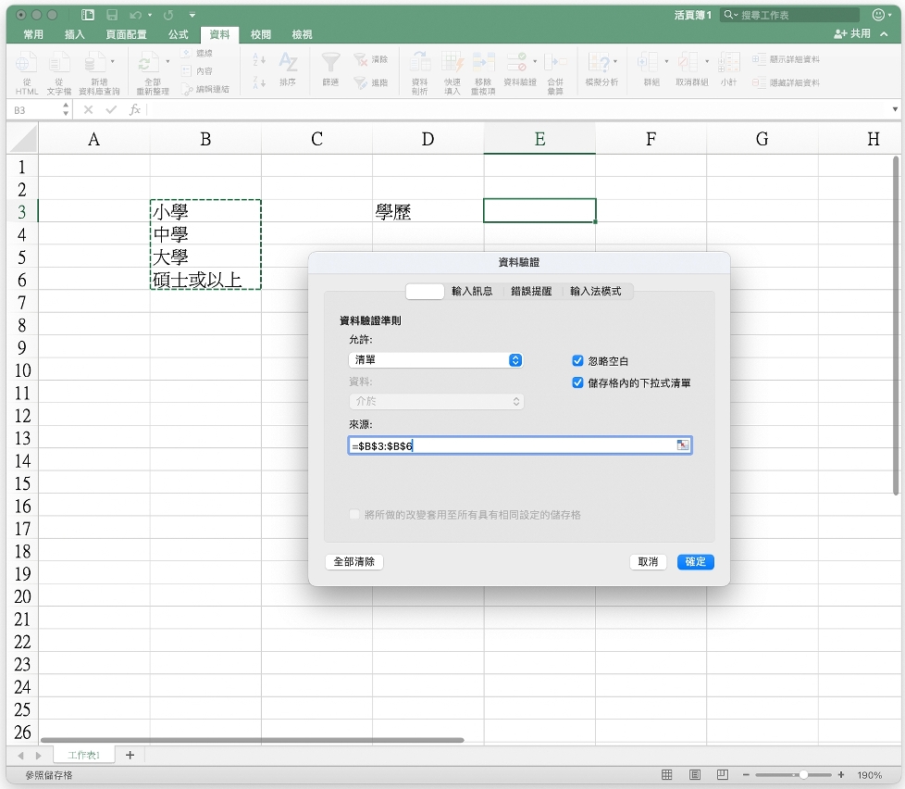Open the formula bar expand arrow
This screenshot has width=905, height=789.
[x=895, y=109]
